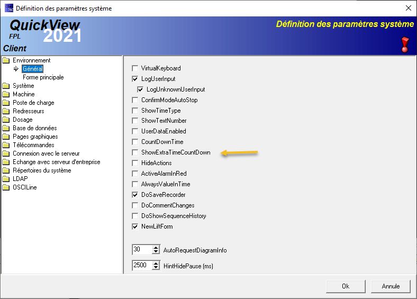Select the Général tree item
The width and height of the screenshot is (417, 299).
pos(32,69)
